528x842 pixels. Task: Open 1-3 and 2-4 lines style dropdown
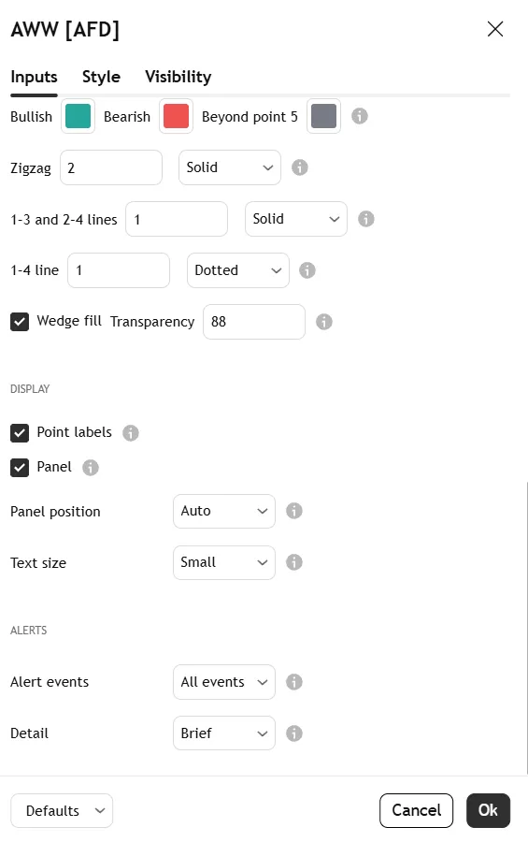tap(296, 219)
